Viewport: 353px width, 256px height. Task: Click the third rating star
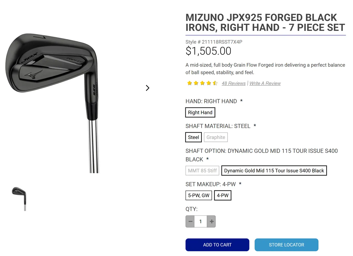tap(202, 83)
